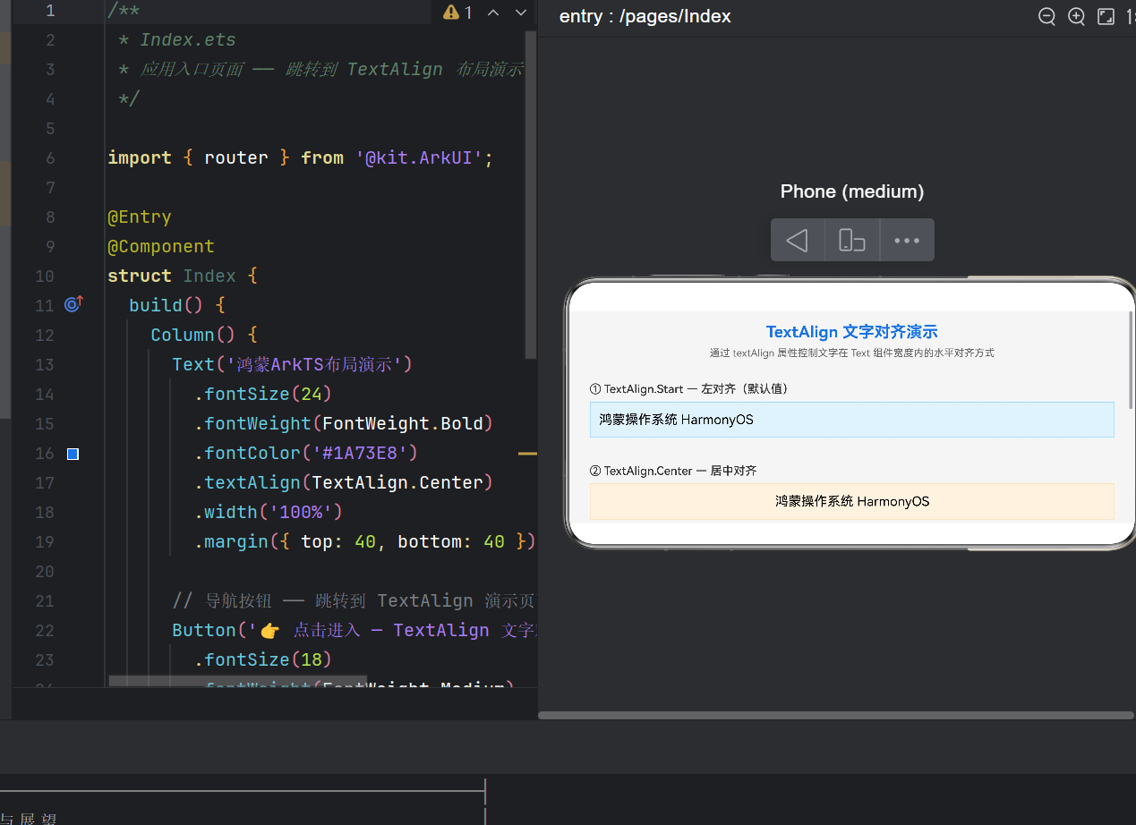
Task: Click 'FontWeight.Bold' on line 15
Action: coord(403,423)
